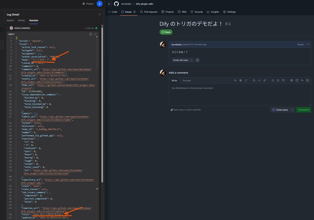
Task: Click inside the comment text area
Action: (240, 94)
